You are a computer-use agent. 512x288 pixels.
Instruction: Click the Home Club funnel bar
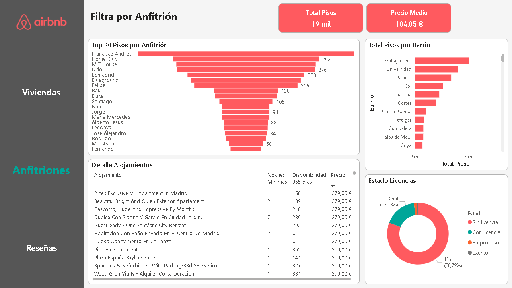245,59
